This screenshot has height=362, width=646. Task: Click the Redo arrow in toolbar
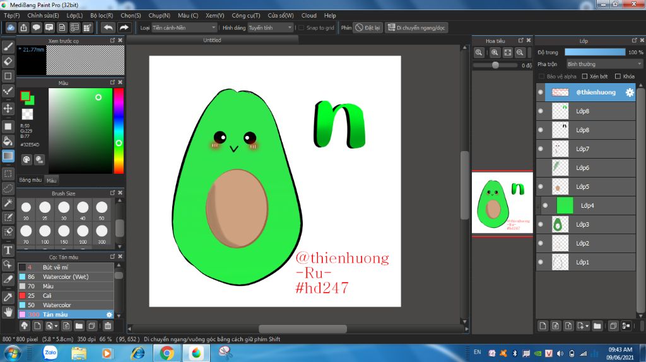[124, 28]
